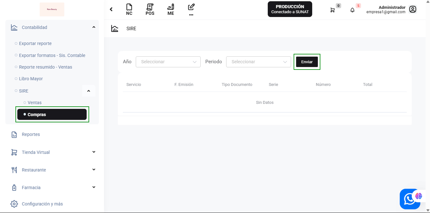
Task: Open the shopping cart icon
Action: (332, 10)
